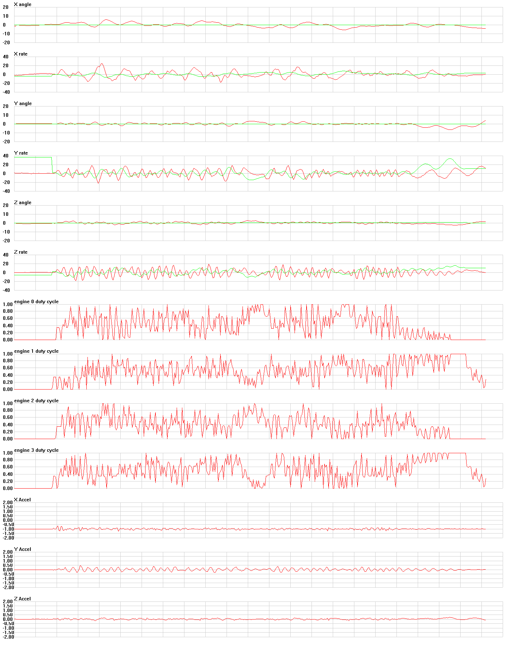Viewport: 508px width, 651px height.
Task: Click the "X angle" chart title
Action: coord(23,5)
